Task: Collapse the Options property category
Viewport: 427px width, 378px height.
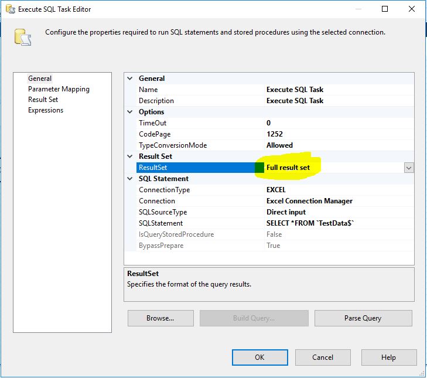Action: [130, 112]
